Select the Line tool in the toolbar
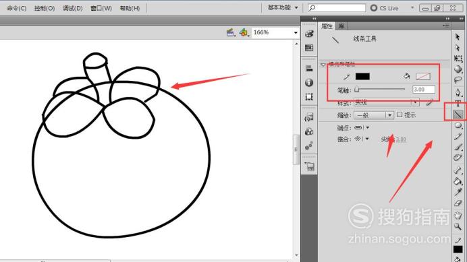The height and width of the screenshot is (262, 467). click(x=458, y=114)
